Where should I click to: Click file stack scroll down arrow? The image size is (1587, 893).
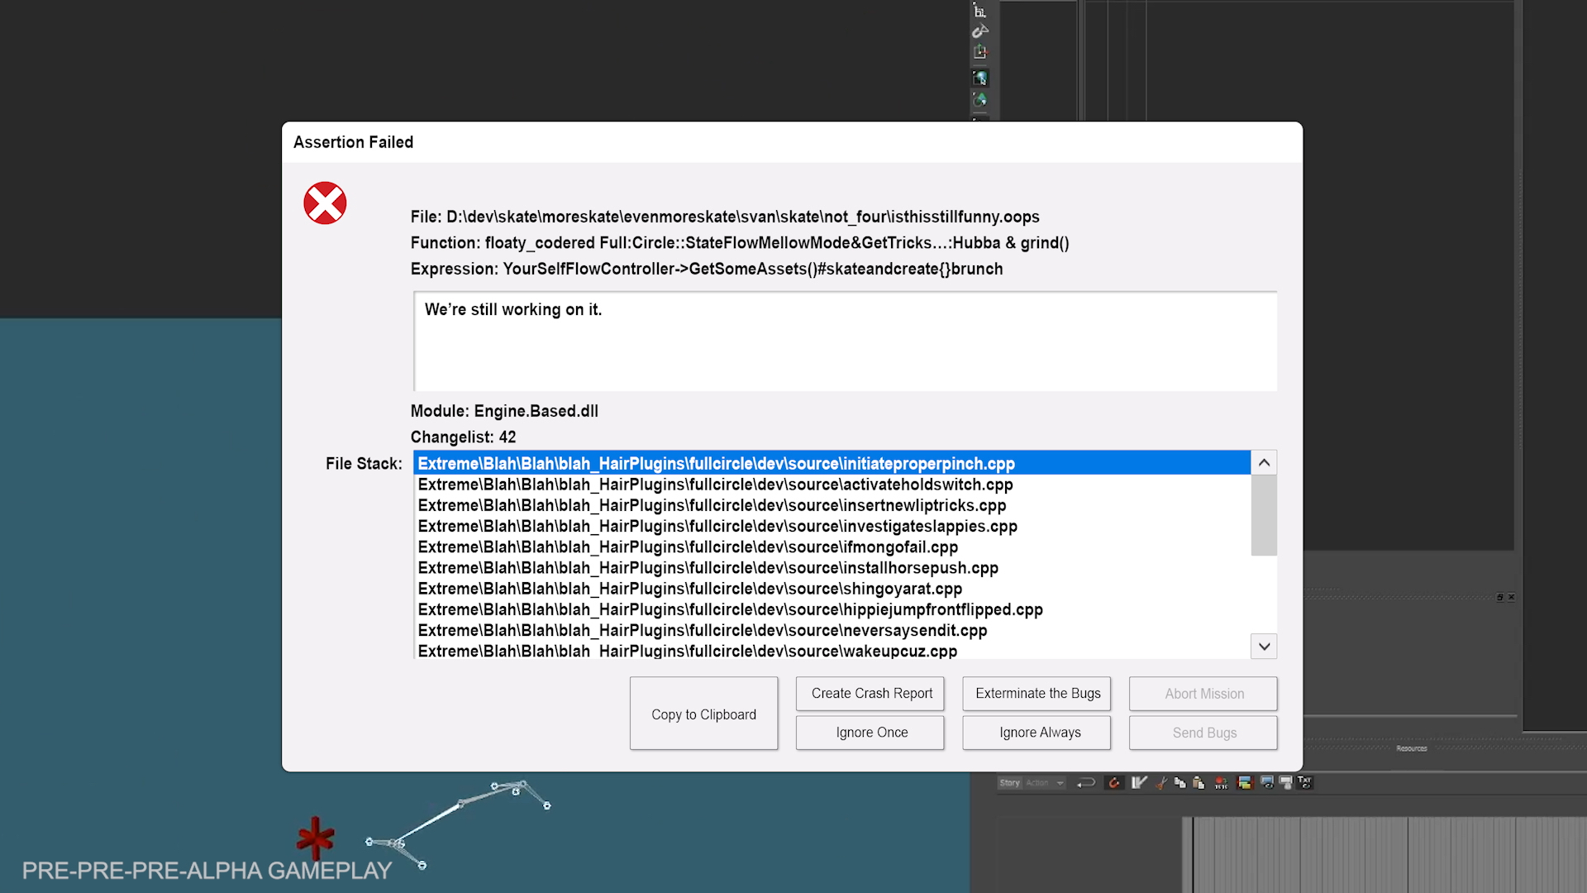pos(1264,647)
